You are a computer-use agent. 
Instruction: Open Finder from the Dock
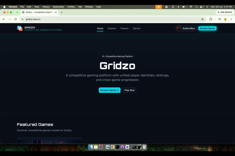(x=91, y=147)
